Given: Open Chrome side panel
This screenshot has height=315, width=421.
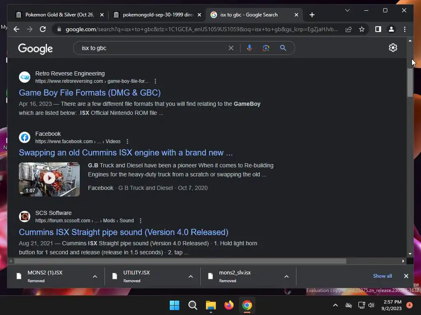Looking at the screenshot, I should point(378,29).
